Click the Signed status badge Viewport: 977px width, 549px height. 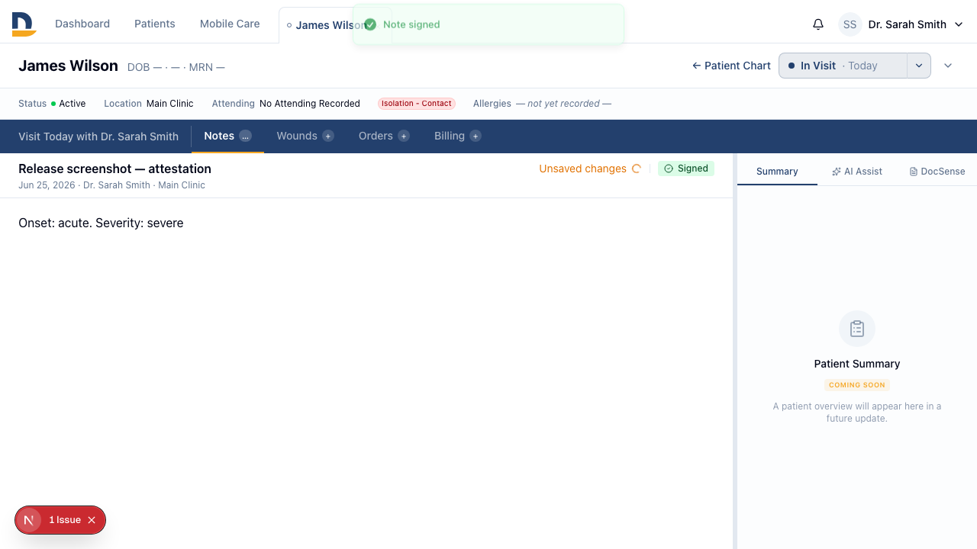(686, 169)
